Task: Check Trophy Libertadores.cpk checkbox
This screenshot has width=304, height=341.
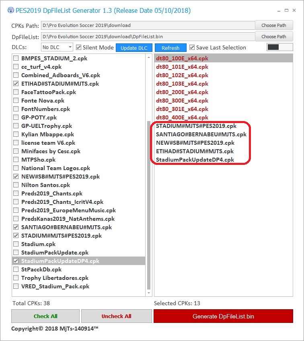Action: point(16,278)
